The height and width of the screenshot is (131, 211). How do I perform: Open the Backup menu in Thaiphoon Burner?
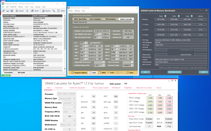click(x=38, y=7)
